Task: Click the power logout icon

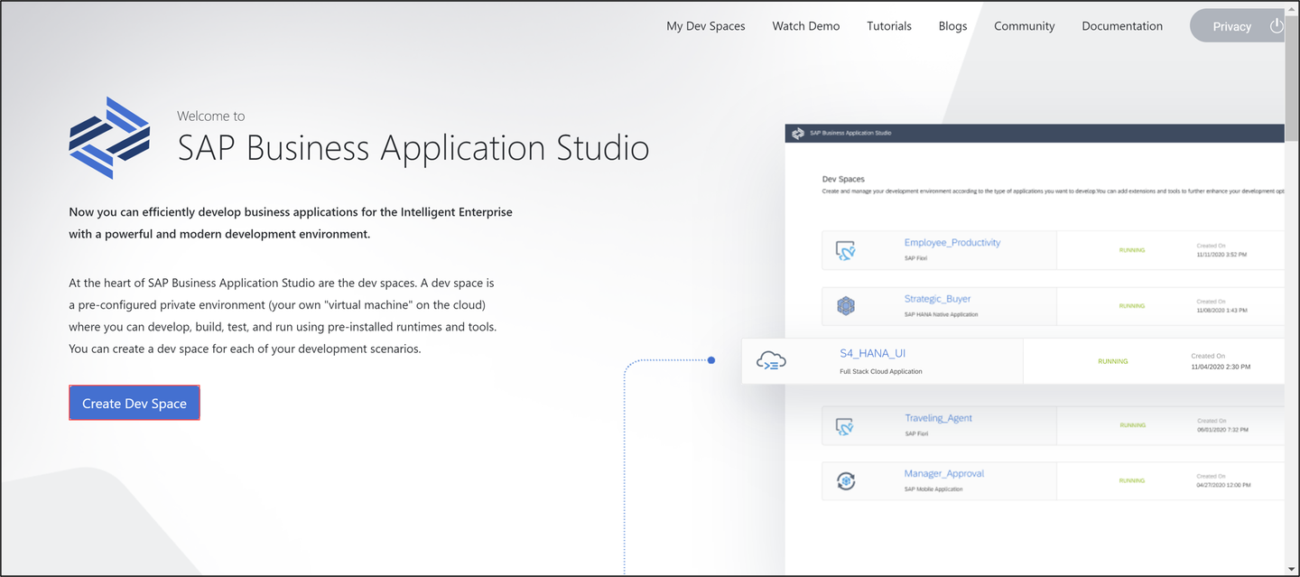Action: click(1277, 25)
